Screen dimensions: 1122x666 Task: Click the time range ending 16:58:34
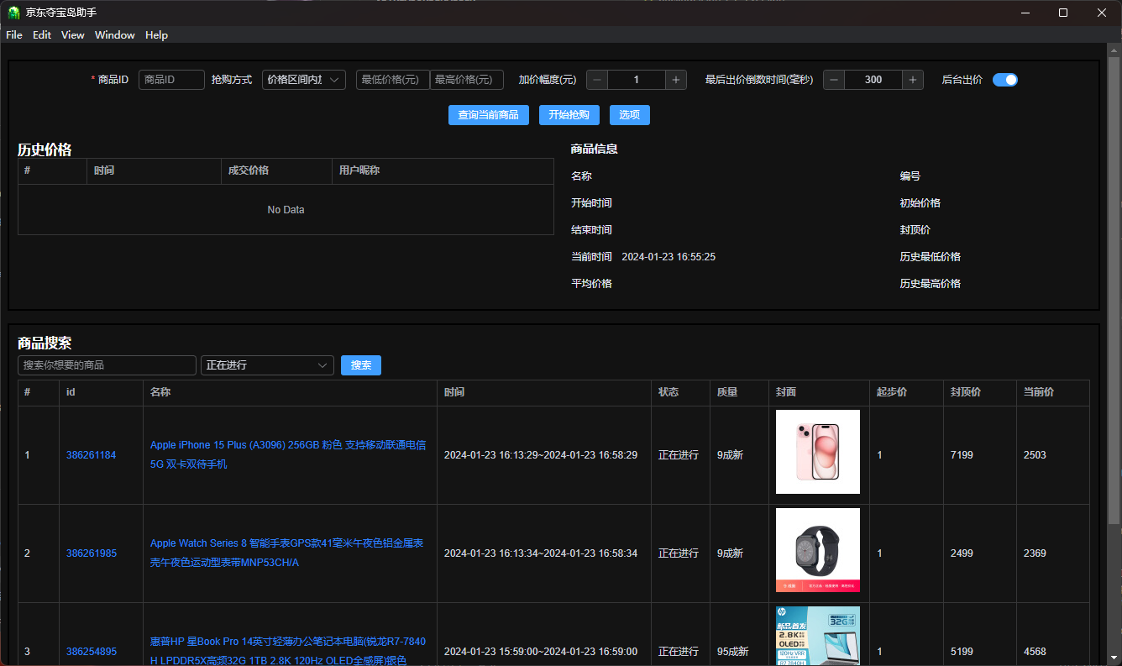tap(541, 553)
